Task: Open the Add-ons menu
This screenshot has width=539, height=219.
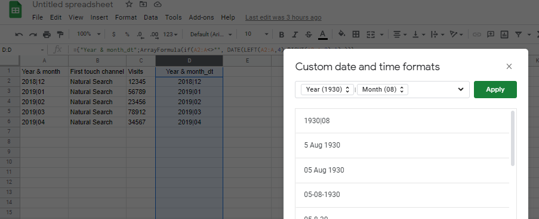Action: 201,17
